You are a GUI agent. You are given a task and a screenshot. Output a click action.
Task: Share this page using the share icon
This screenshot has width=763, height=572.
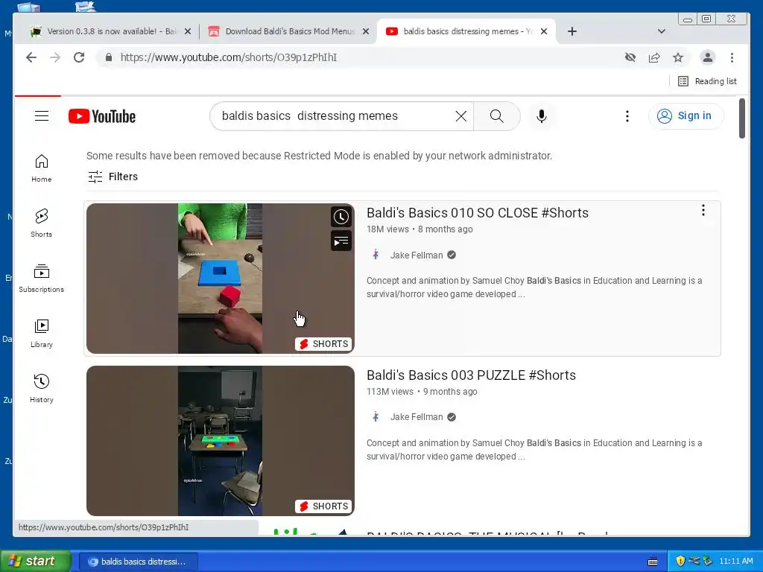tap(654, 57)
